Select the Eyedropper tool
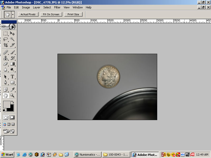Viewport: 211px width, 158px height. 12,90
